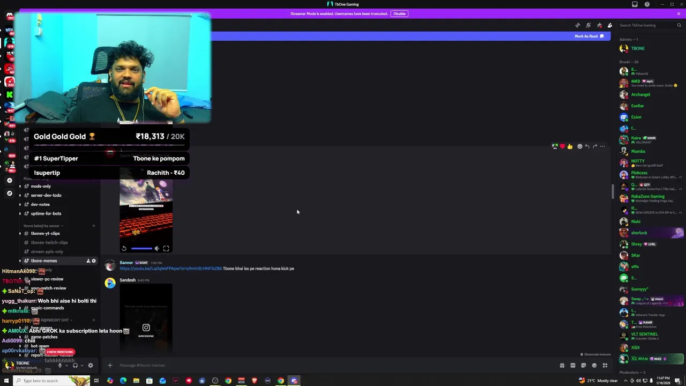Image resolution: width=686 pixels, height=386 pixels.
Task: Mute the video using the speaker icon
Action: (x=156, y=248)
